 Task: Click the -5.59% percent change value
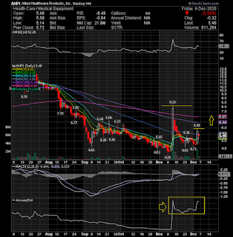pyautogui.click(x=209, y=14)
